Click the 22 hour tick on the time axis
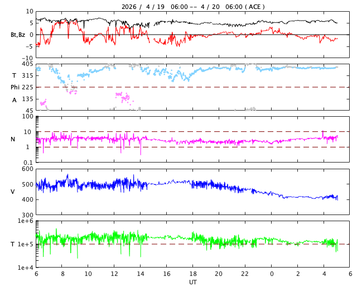357x286 pixels. (x=245, y=274)
